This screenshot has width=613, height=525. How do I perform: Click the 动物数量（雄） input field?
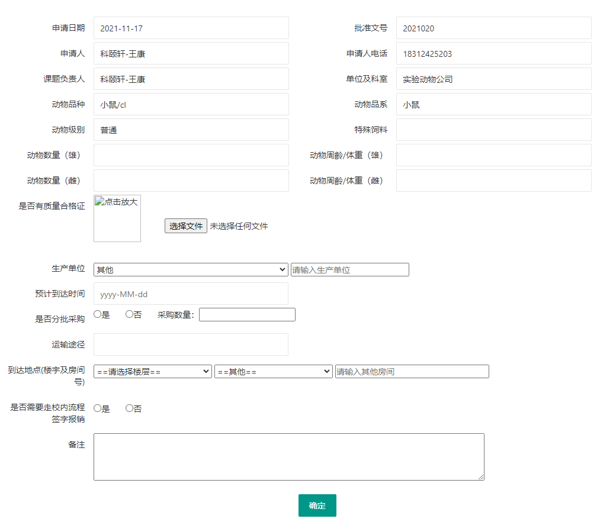[191, 155]
